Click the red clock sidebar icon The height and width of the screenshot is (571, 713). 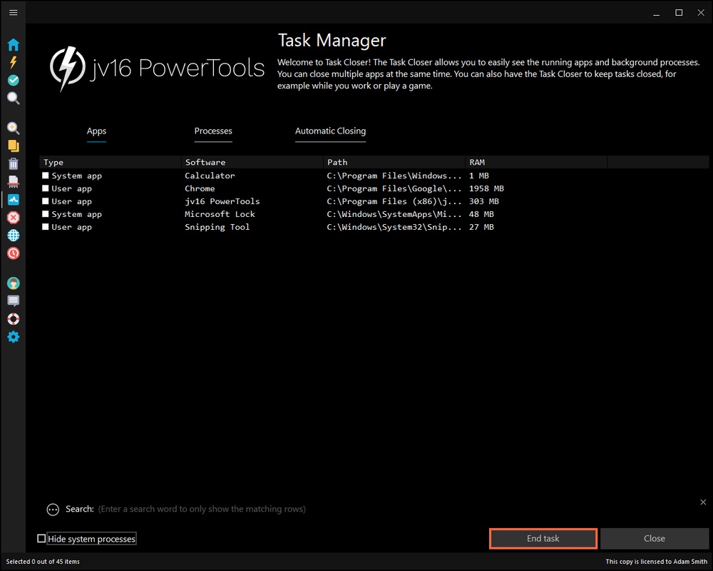tap(13, 253)
